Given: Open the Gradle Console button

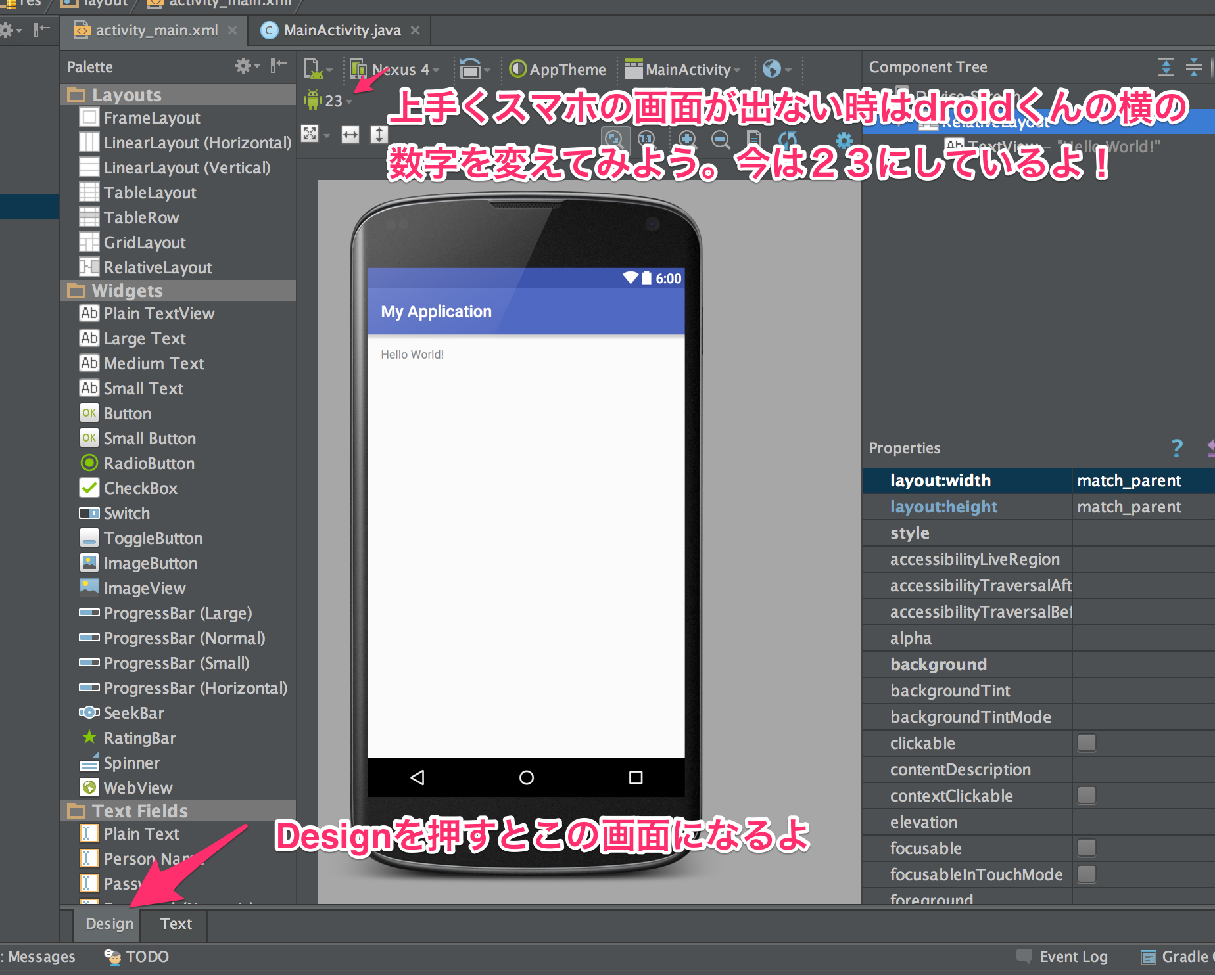Looking at the screenshot, I should tap(1177, 957).
